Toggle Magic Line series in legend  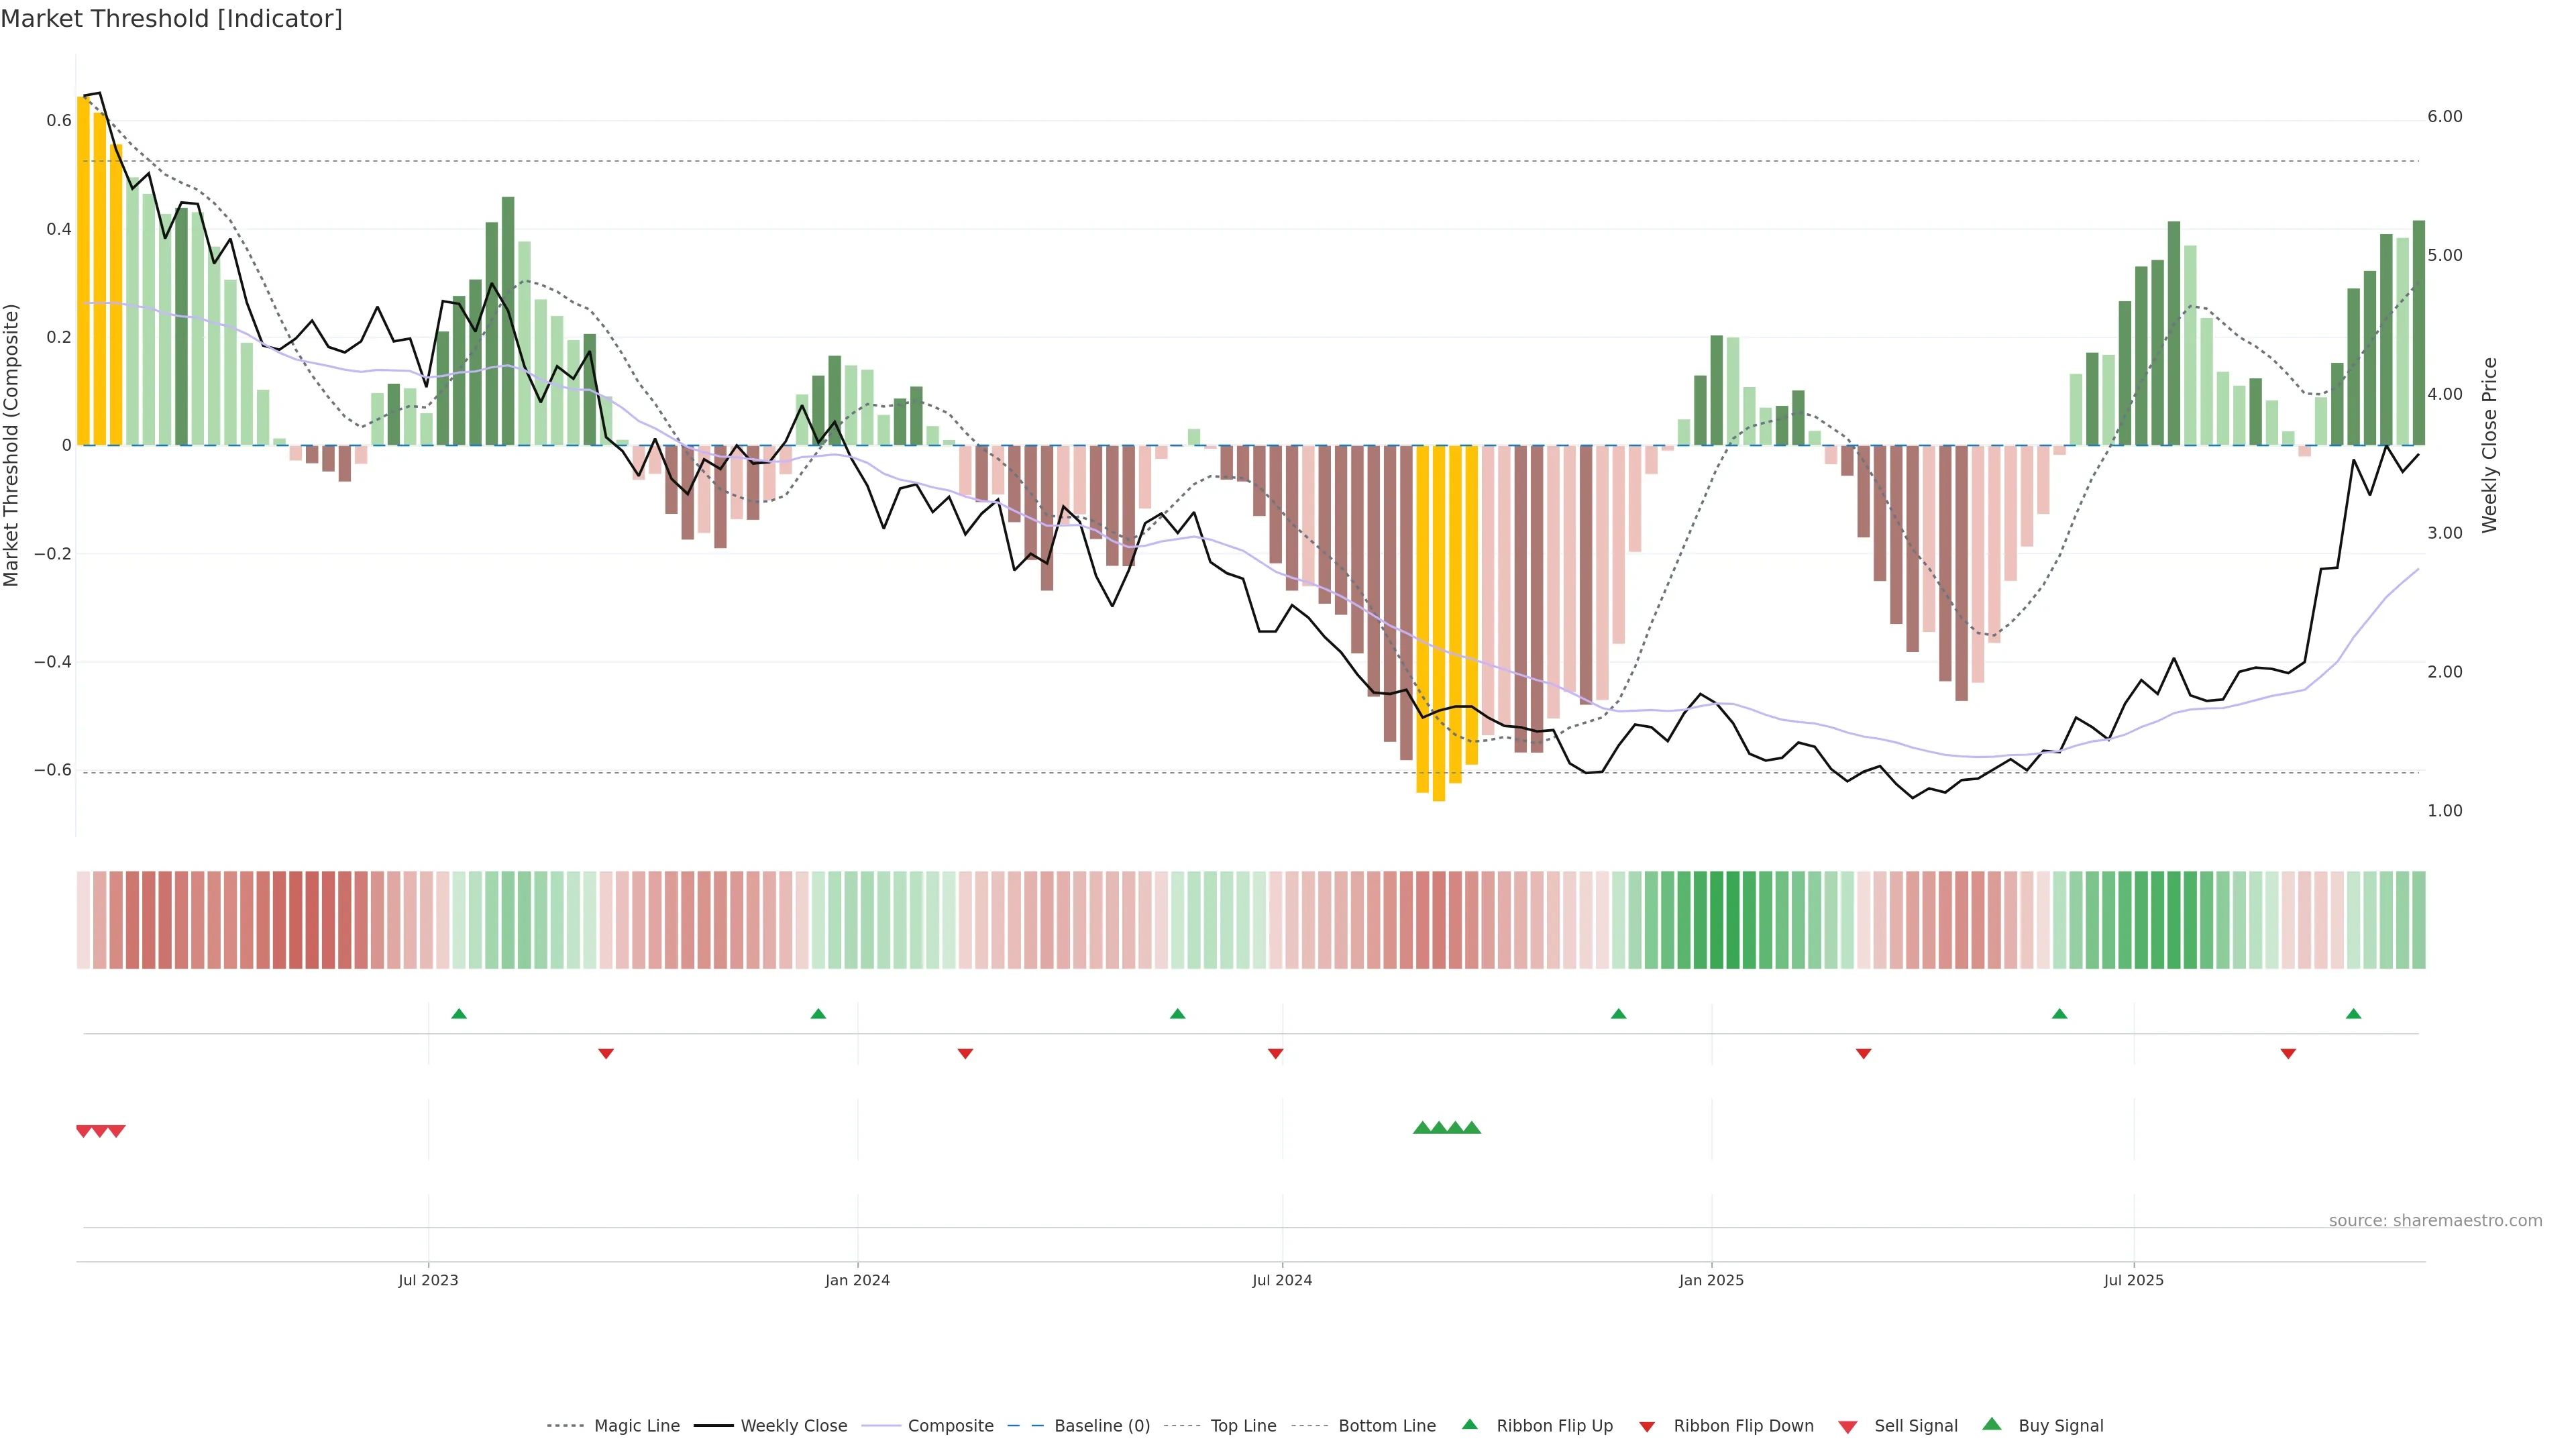click(636, 1426)
